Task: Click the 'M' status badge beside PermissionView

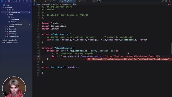Action: [30, 24]
